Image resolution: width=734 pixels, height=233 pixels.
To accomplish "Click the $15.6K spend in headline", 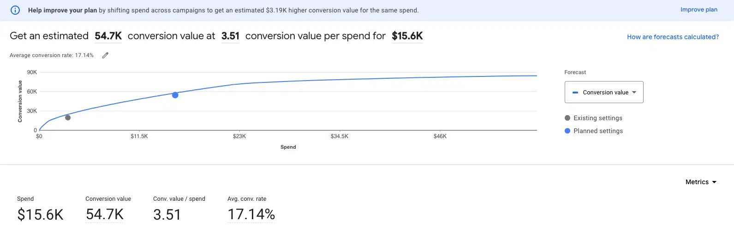I will pos(407,36).
